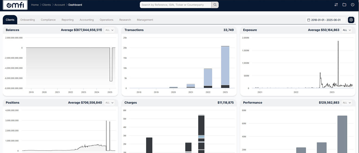Image resolution: width=359 pixels, height=153 pixels.
Task: Open the transfers up-down arrows icon
Action: pos(336,5)
